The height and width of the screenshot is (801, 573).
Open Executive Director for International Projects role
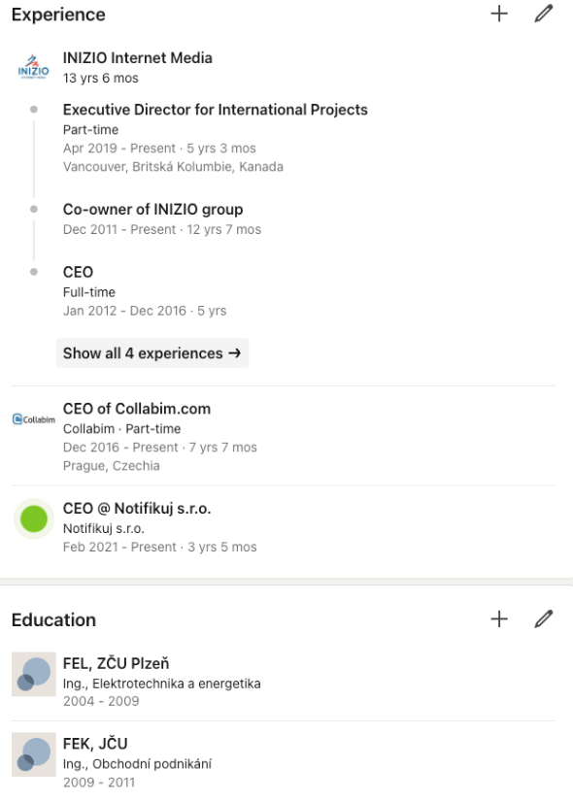click(216, 110)
